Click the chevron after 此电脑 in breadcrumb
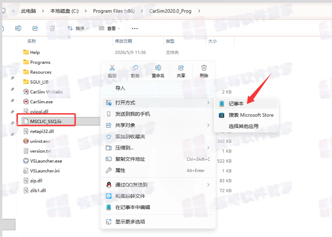The image size is (332, 237). click(x=43, y=11)
